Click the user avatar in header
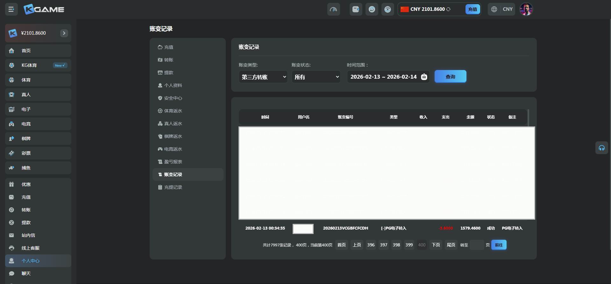This screenshot has width=611, height=284. (526, 9)
